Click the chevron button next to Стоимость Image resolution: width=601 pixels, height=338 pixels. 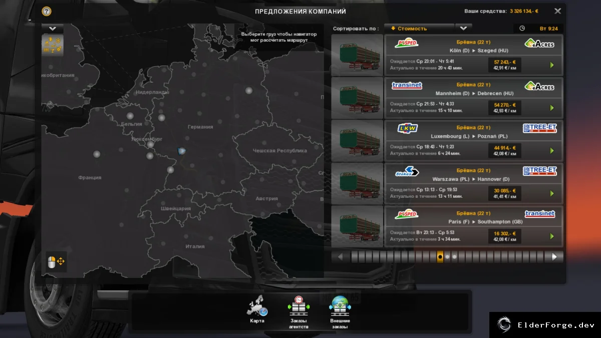coord(464,29)
